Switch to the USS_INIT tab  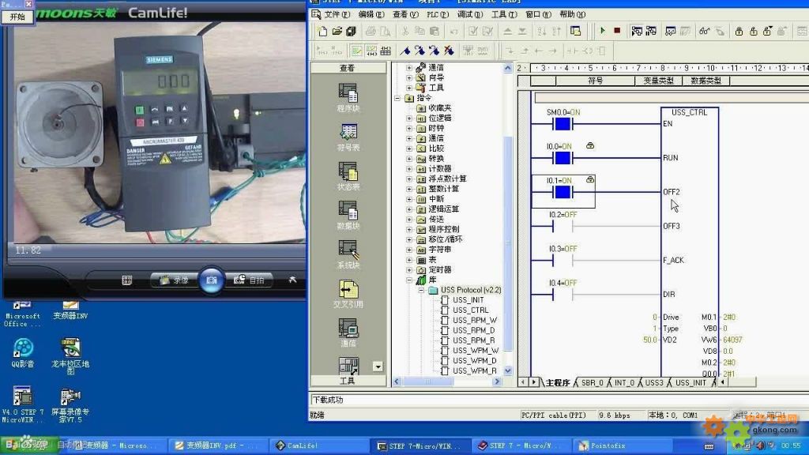pos(690,383)
